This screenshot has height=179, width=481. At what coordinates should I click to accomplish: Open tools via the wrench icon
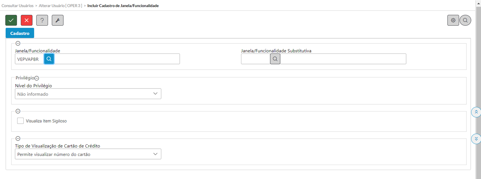57,21
